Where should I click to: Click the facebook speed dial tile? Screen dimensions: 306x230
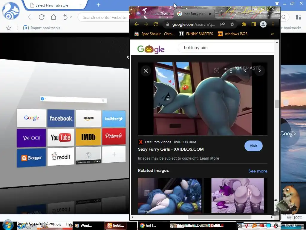coord(61,118)
